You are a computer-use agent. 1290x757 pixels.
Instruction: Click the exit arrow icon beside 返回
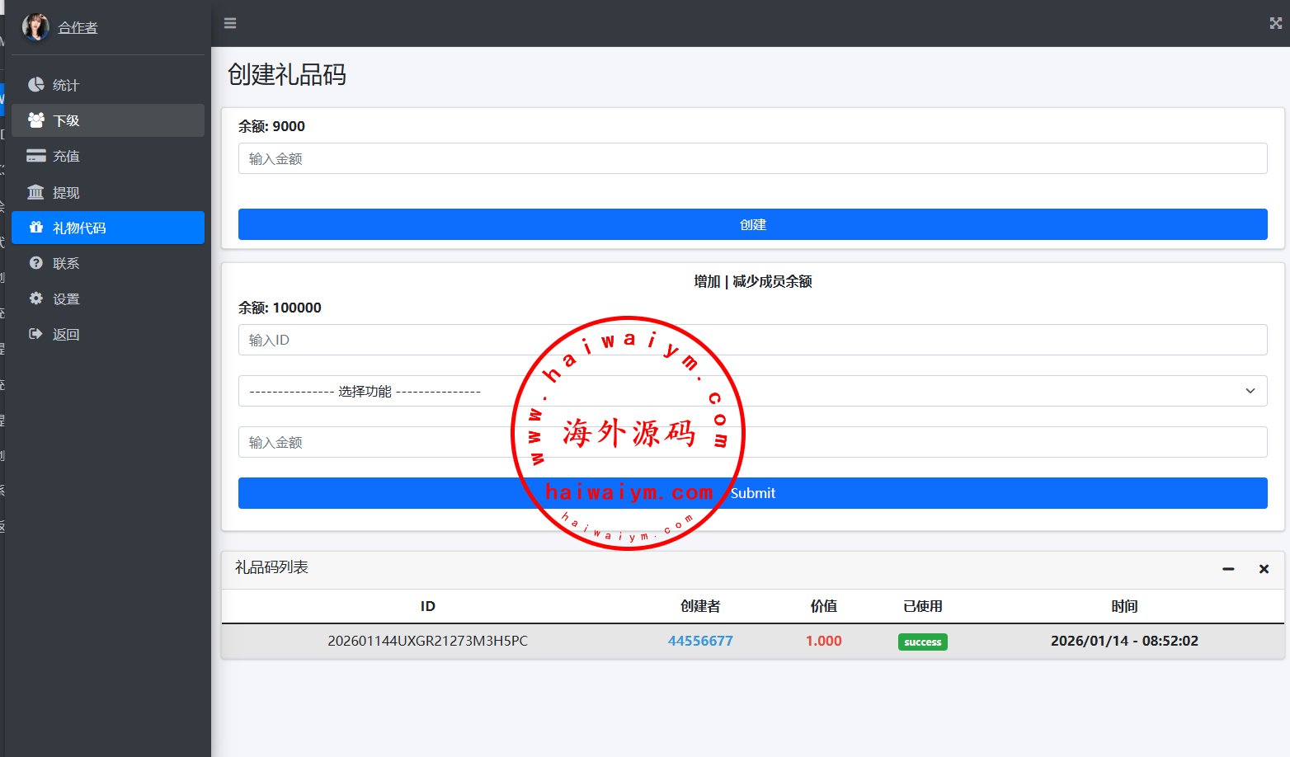pyautogui.click(x=36, y=334)
